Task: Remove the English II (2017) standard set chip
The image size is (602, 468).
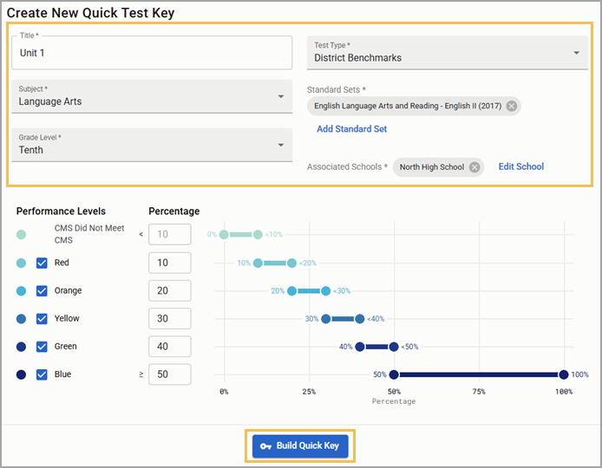Action: pos(512,106)
